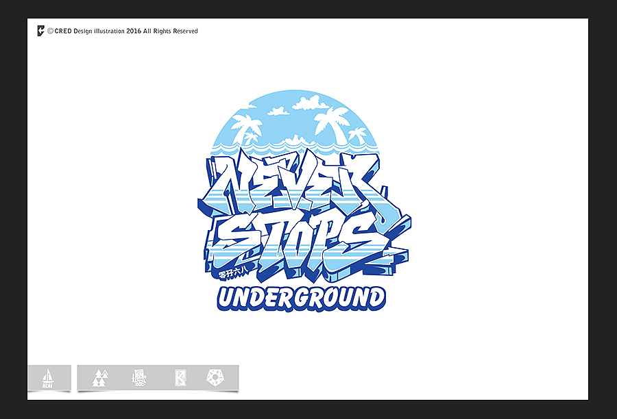Image resolution: width=617 pixels, height=419 pixels.
Task: Click the NEVER STOPS graffiti artwork
Action: pyautogui.click(x=304, y=217)
